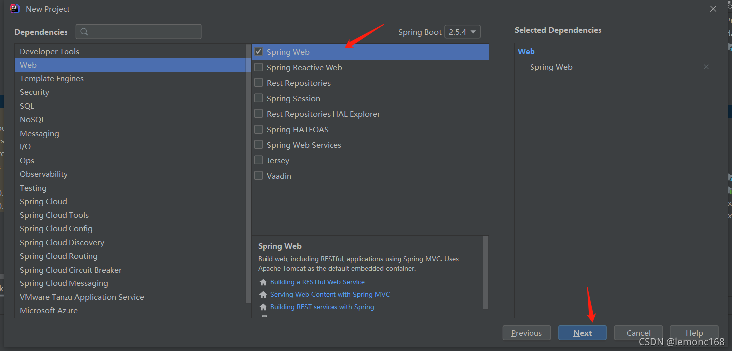Choose Spring Cloud Tools category
Image resolution: width=732 pixels, height=351 pixels.
tap(130, 215)
